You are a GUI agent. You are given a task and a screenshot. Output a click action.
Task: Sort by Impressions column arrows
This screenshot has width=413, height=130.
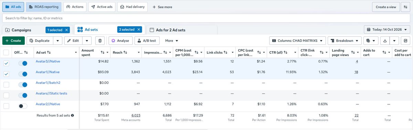point(165,52)
